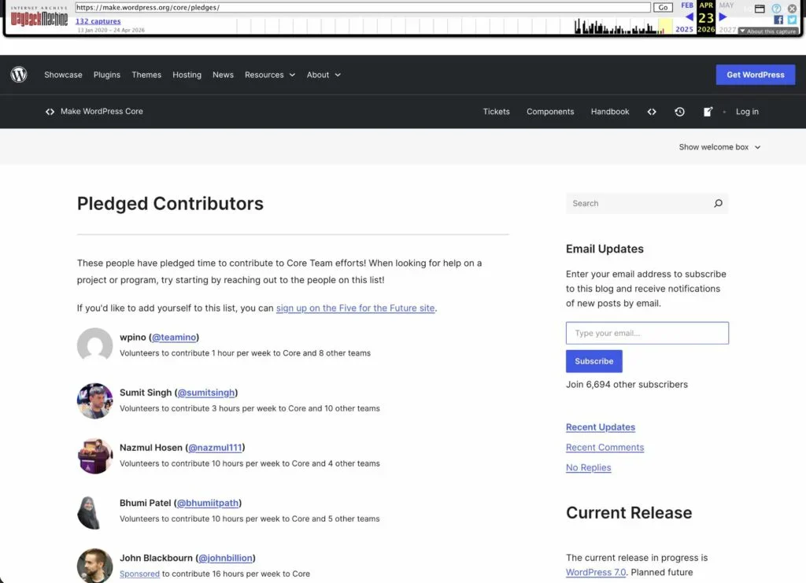Screen dimensions: 806x583
Task: Open John Blackbourn's avatar
Action: click(x=94, y=566)
